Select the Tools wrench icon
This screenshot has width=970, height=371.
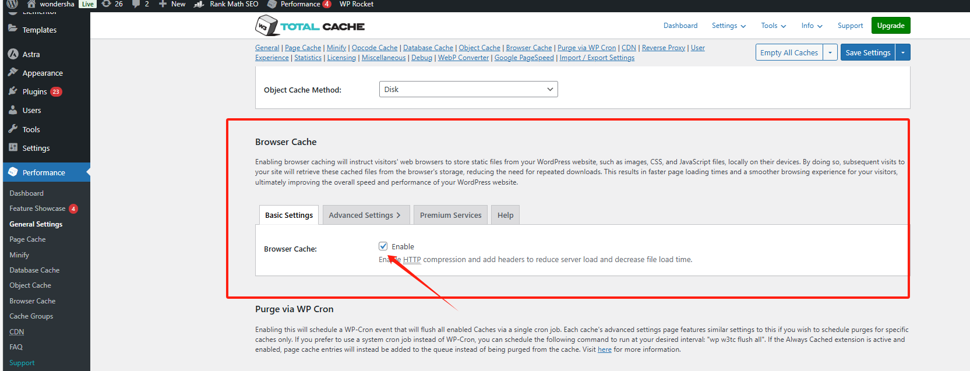pos(13,129)
